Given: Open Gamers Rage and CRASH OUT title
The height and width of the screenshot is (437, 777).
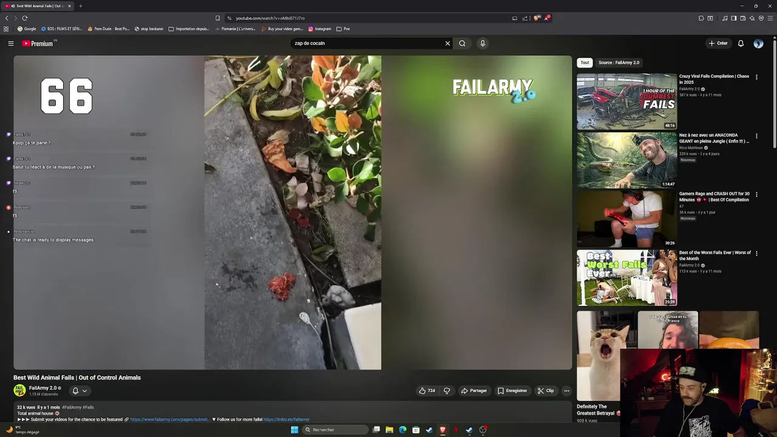Looking at the screenshot, I should tap(714, 197).
